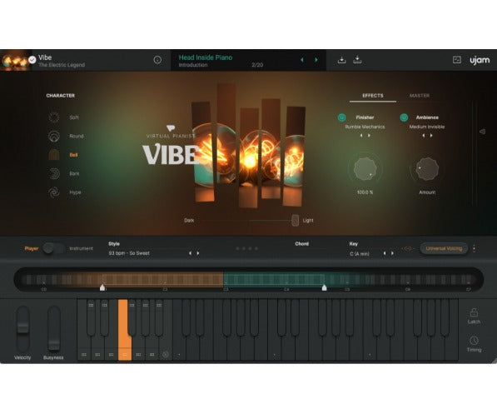Select previous preset arrow
The width and height of the screenshot is (497, 414).
301,60
